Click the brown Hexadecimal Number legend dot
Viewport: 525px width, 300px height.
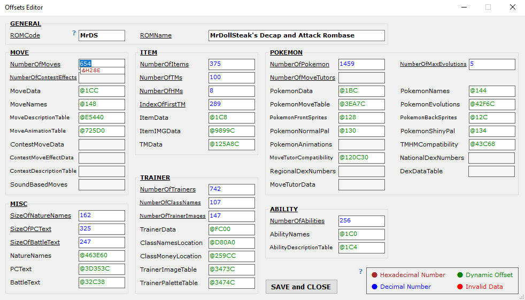[x=374, y=275]
